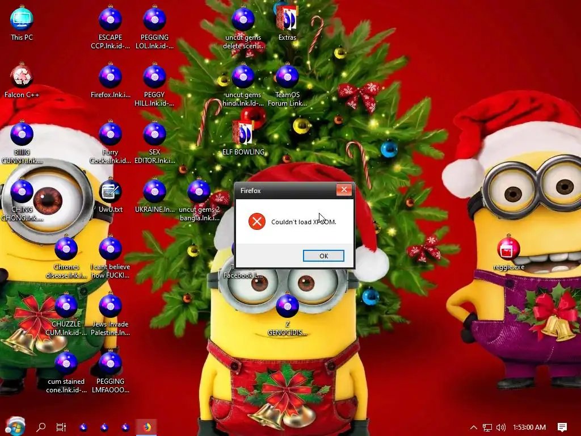This screenshot has width=581, height=436.
Task: Select the Chrones disease shortcut icon
Action: click(66, 257)
